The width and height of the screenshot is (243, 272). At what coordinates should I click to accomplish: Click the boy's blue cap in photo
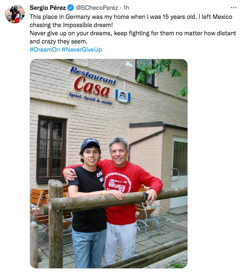point(90,143)
